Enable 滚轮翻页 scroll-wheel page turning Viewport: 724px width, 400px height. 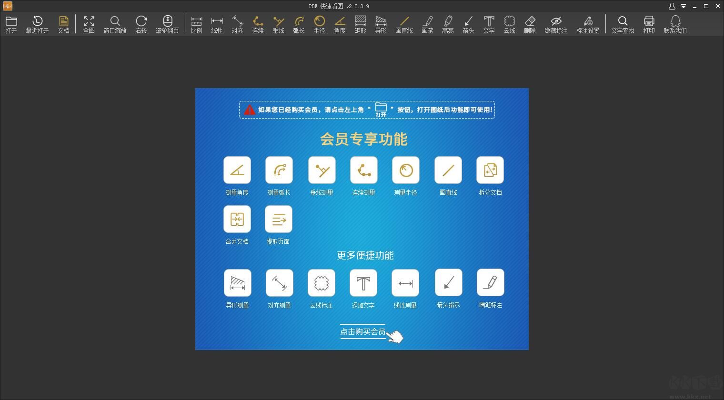tap(168, 24)
